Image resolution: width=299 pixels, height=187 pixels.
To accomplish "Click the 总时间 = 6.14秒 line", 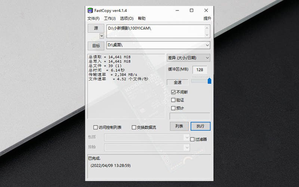I will point(107,70).
